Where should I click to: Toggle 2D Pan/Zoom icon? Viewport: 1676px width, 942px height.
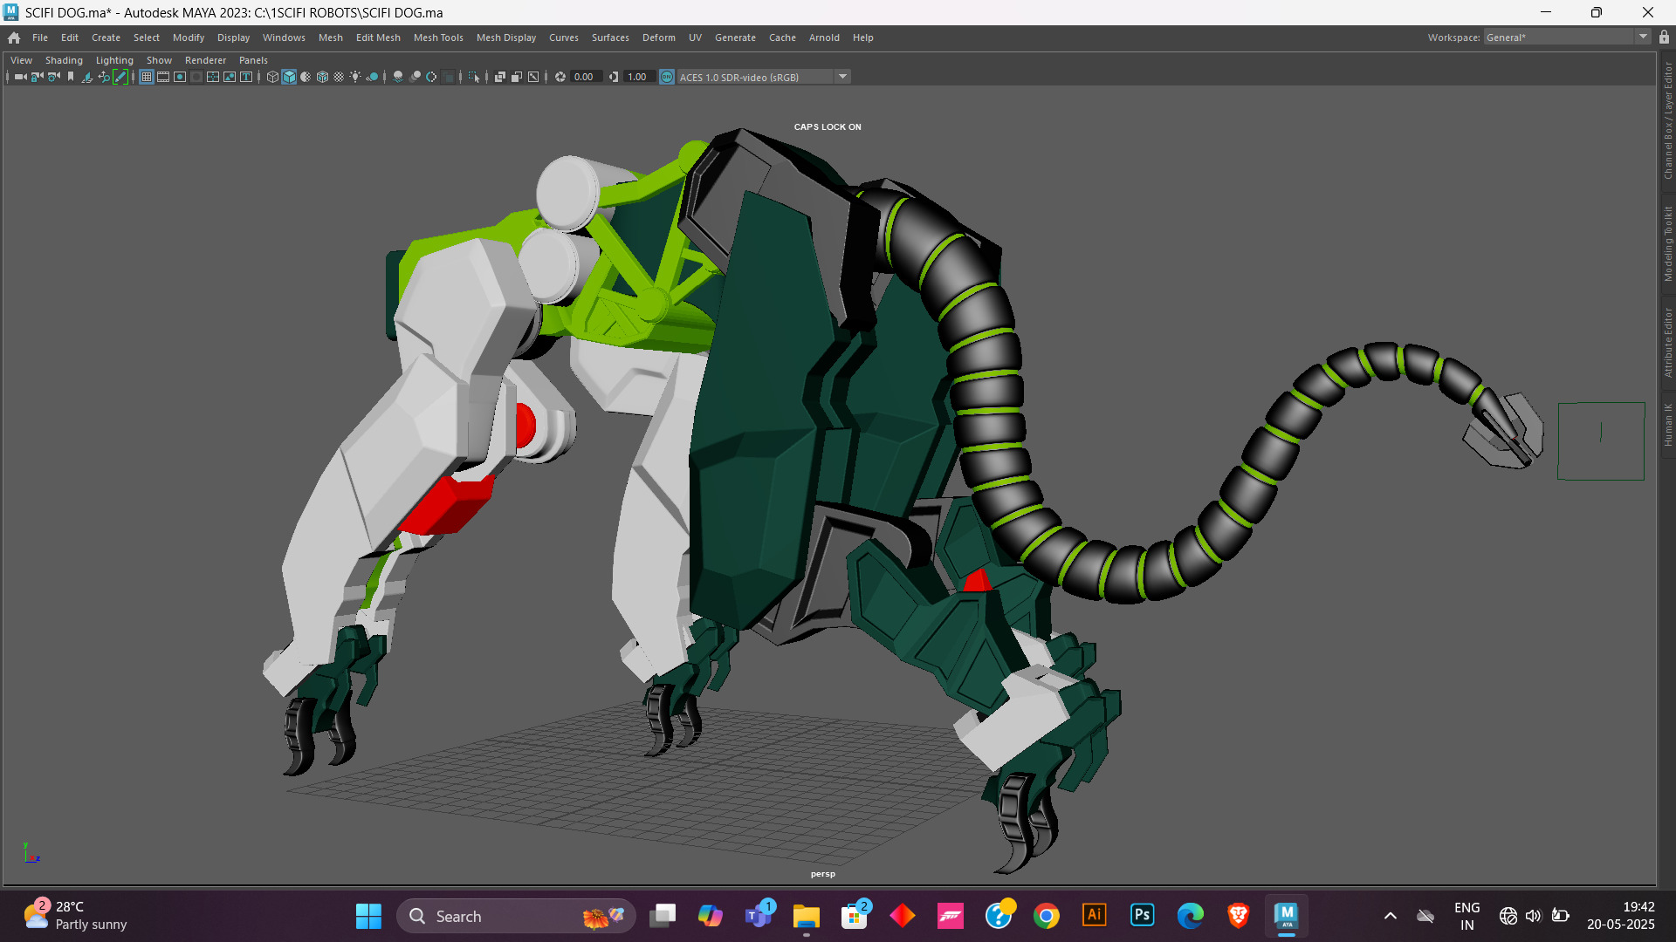point(104,77)
